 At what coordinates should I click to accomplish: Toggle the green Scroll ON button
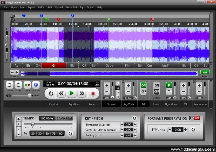coord(205,72)
